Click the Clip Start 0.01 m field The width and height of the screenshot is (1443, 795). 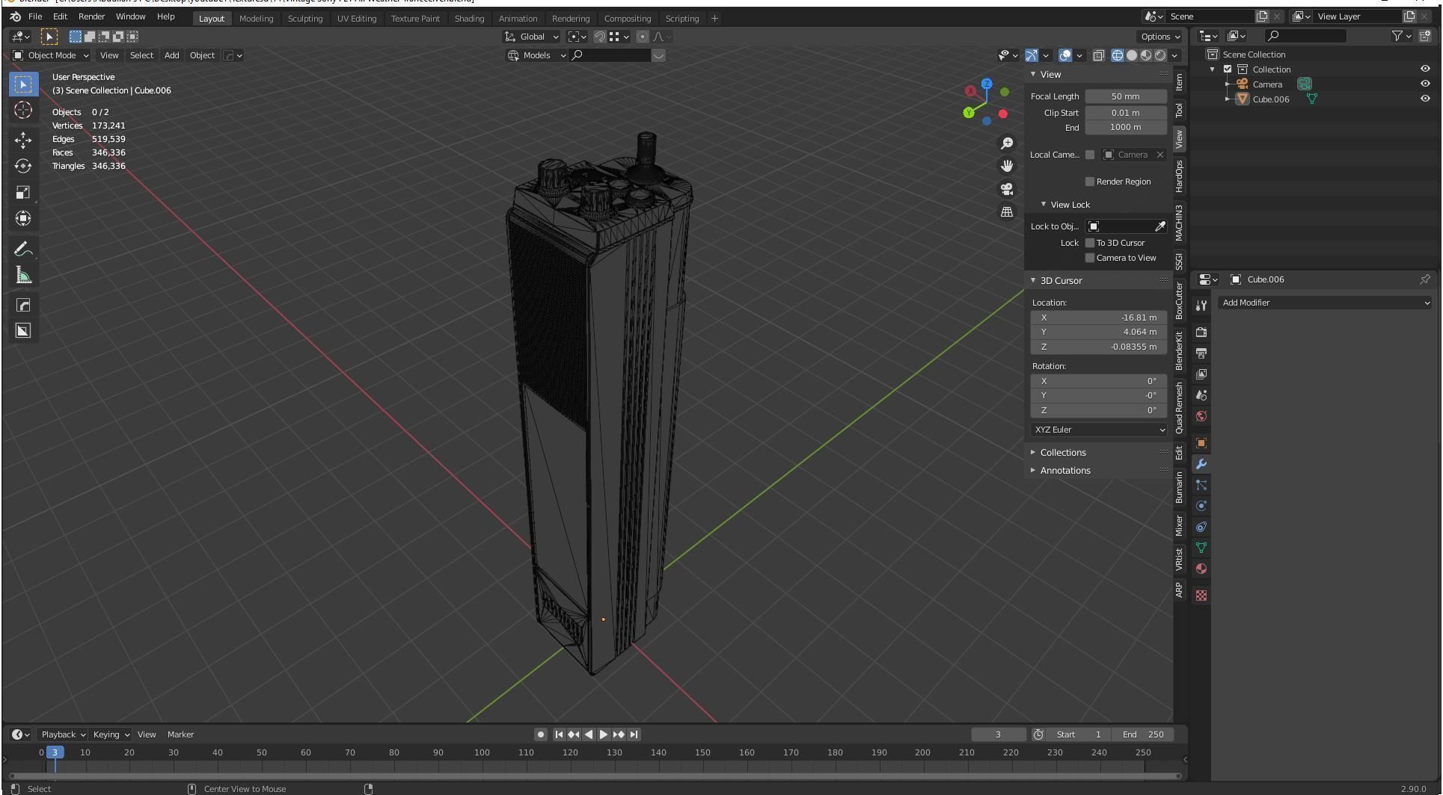[x=1126, y=113]
